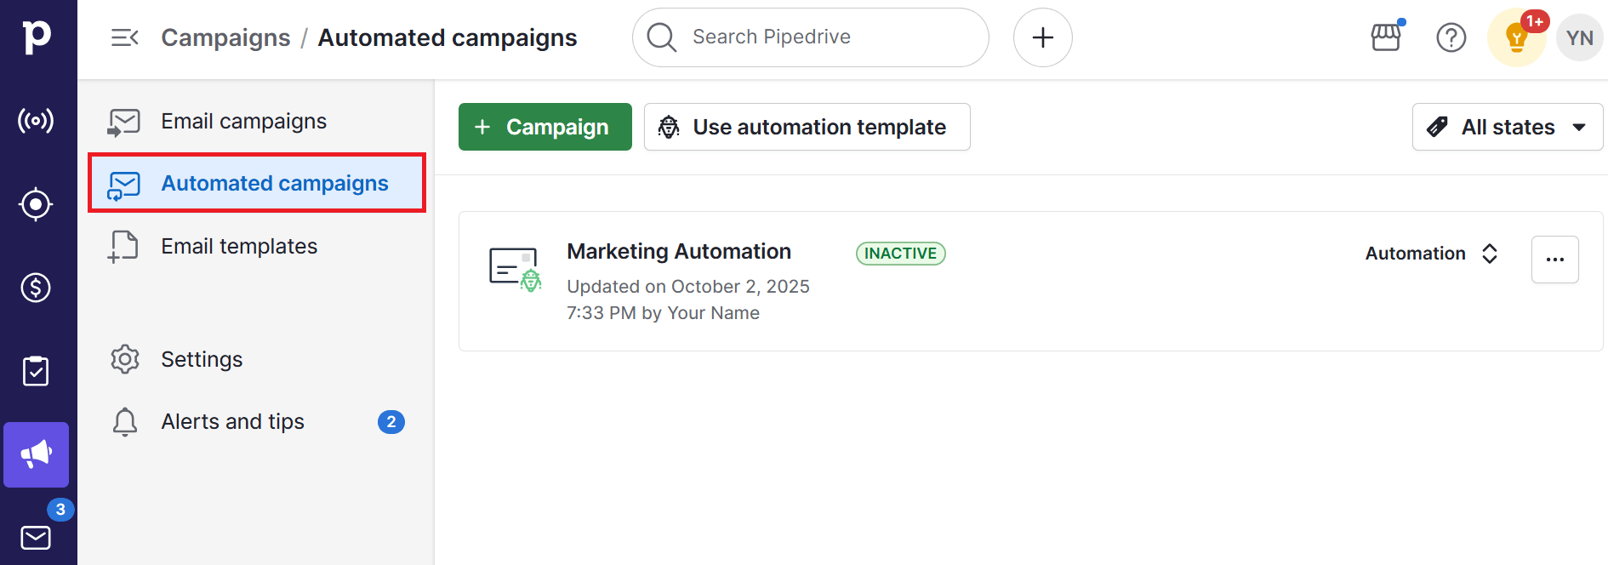Click Use automation template button

coord(807,127)
